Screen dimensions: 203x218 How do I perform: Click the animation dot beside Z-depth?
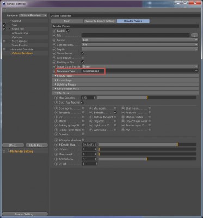coord(91,113)
